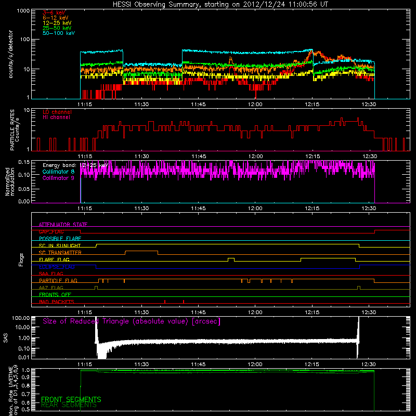Click the AAZ_FLAG label
This screenshot has width=416, height=416.
point(51,288)
